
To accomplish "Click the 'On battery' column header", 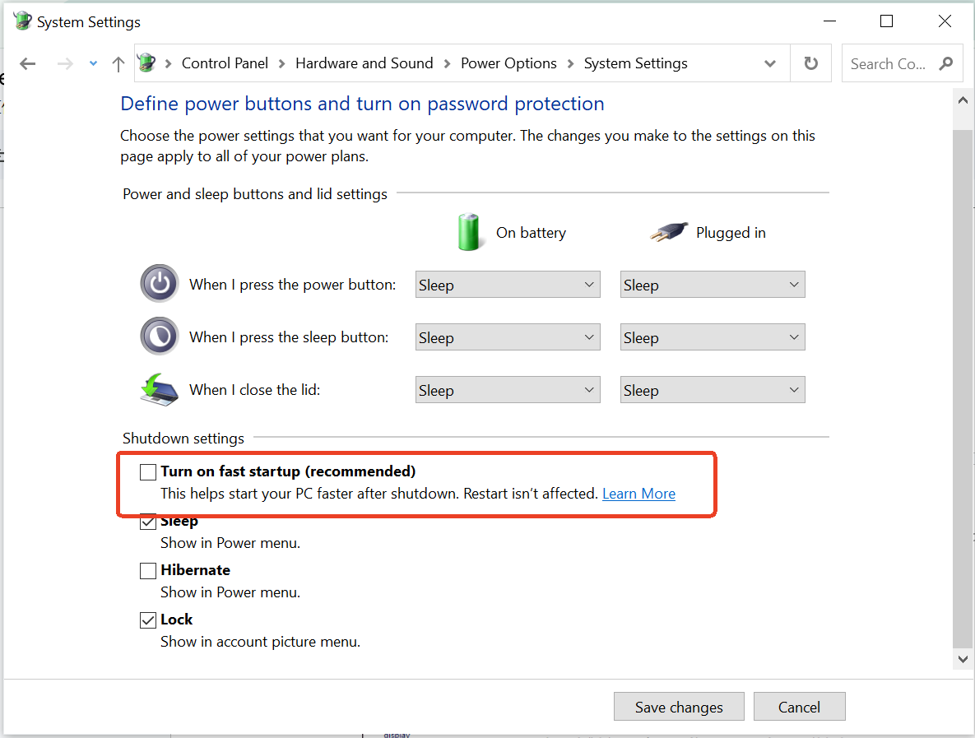I will (x=531, y=233).
